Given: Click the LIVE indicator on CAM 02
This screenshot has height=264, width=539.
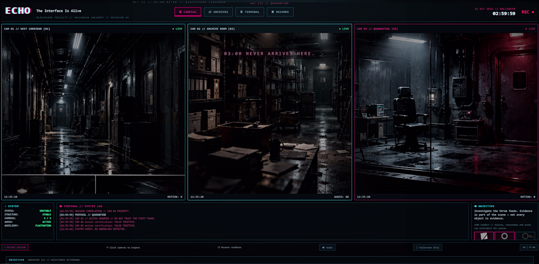Looking at the screenshot, I should point(344,29).
